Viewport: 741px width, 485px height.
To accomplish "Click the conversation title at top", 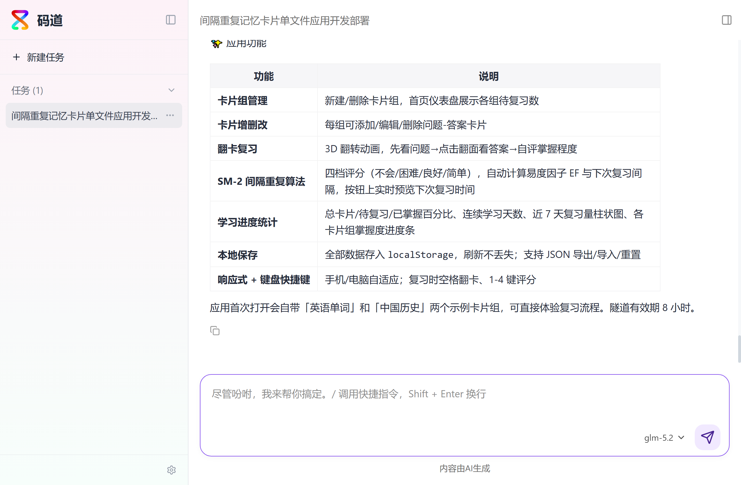I will 285,21.
